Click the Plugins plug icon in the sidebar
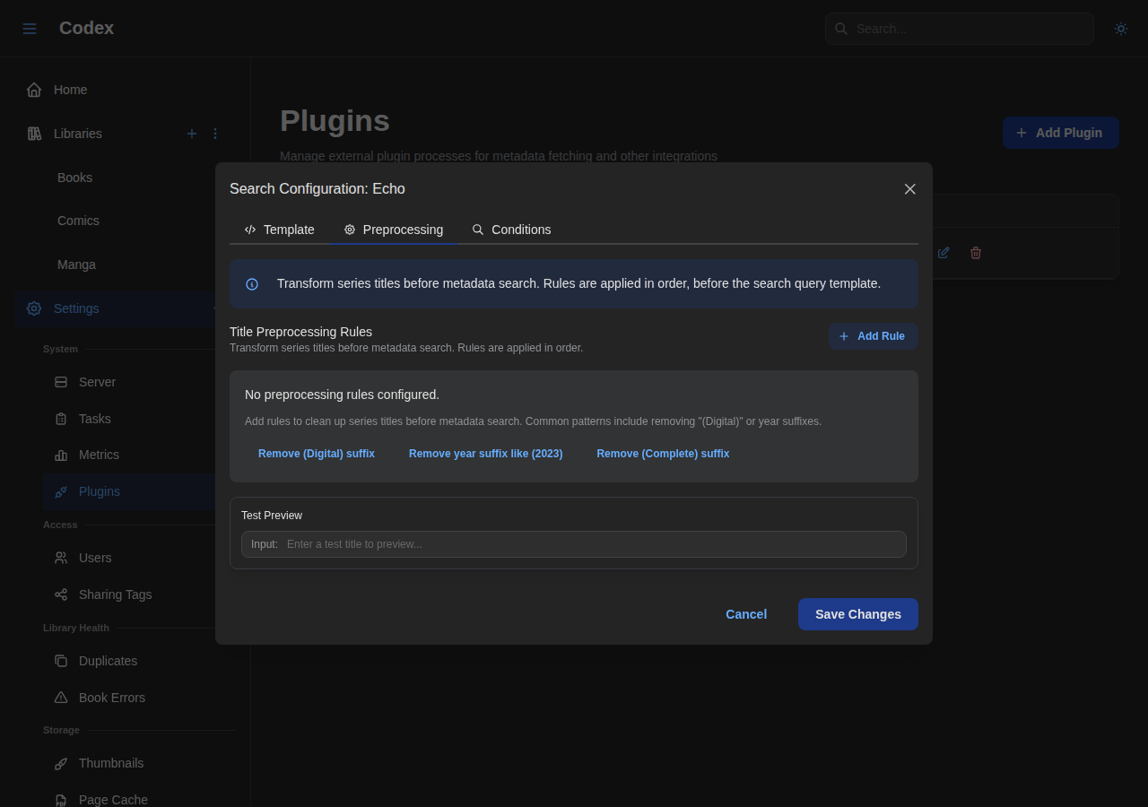 60,491
